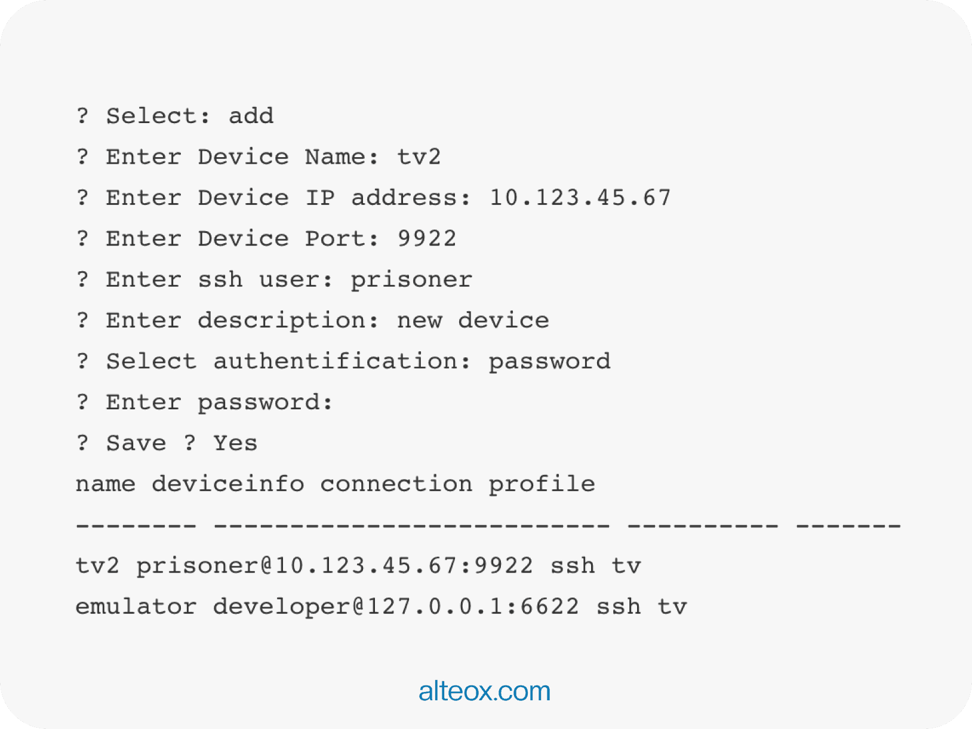Click the 'profile' column header
Image resolution: width=972 pixels, height=729 pixels.
point(542,484)
